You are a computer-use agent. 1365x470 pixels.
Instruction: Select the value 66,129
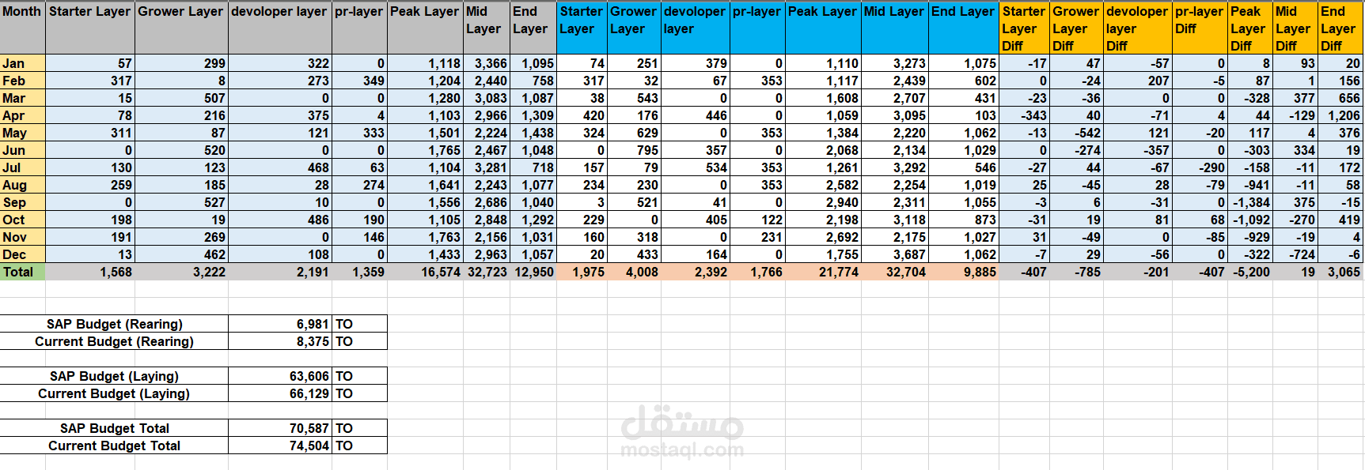(x=280, y=393)
